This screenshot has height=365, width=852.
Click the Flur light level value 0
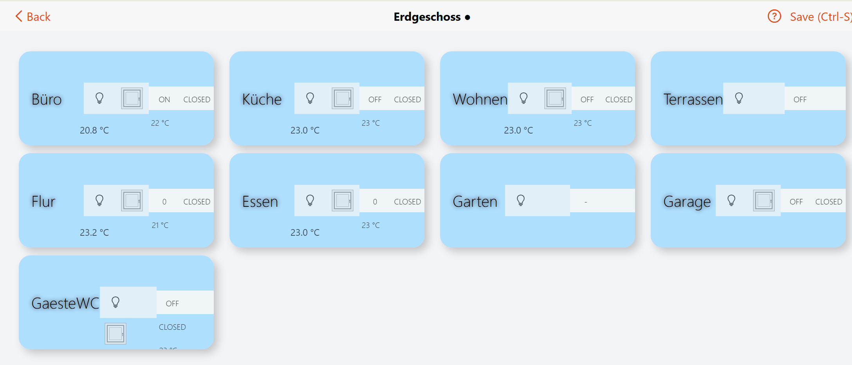(x=164, y=202)
